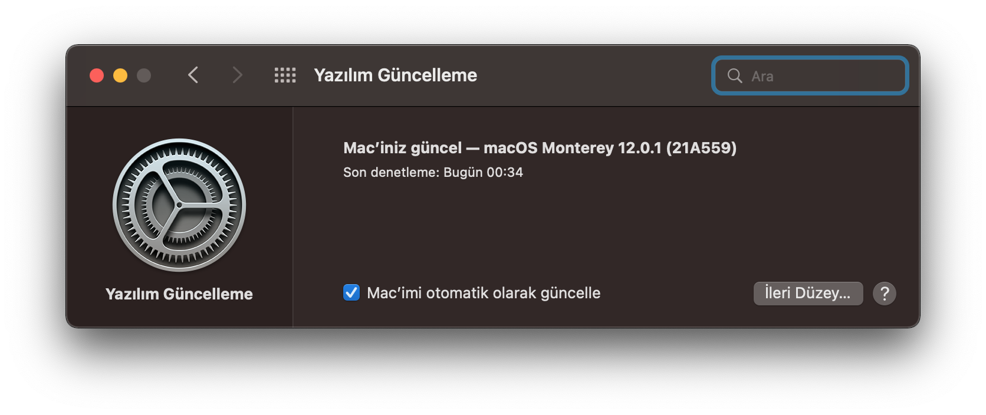986x415 pixels.
Task: Click the blue checkmark next to automatic updates
Action: (x=351, y=292)
